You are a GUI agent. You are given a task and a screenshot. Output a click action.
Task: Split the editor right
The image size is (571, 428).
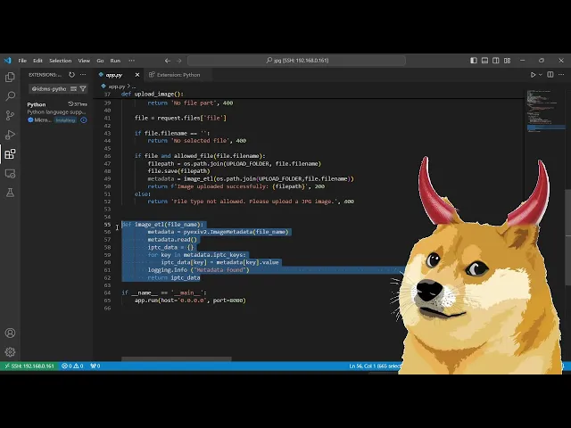point(550,75)
